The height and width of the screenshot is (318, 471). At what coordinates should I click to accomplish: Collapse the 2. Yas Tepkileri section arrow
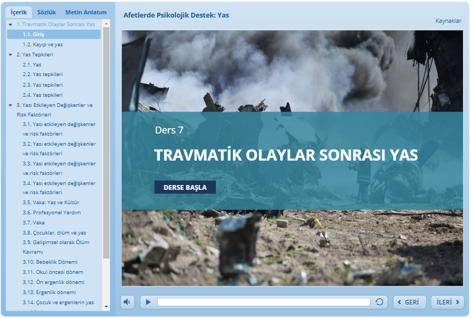pyautogui.click(x=11, y=55)
